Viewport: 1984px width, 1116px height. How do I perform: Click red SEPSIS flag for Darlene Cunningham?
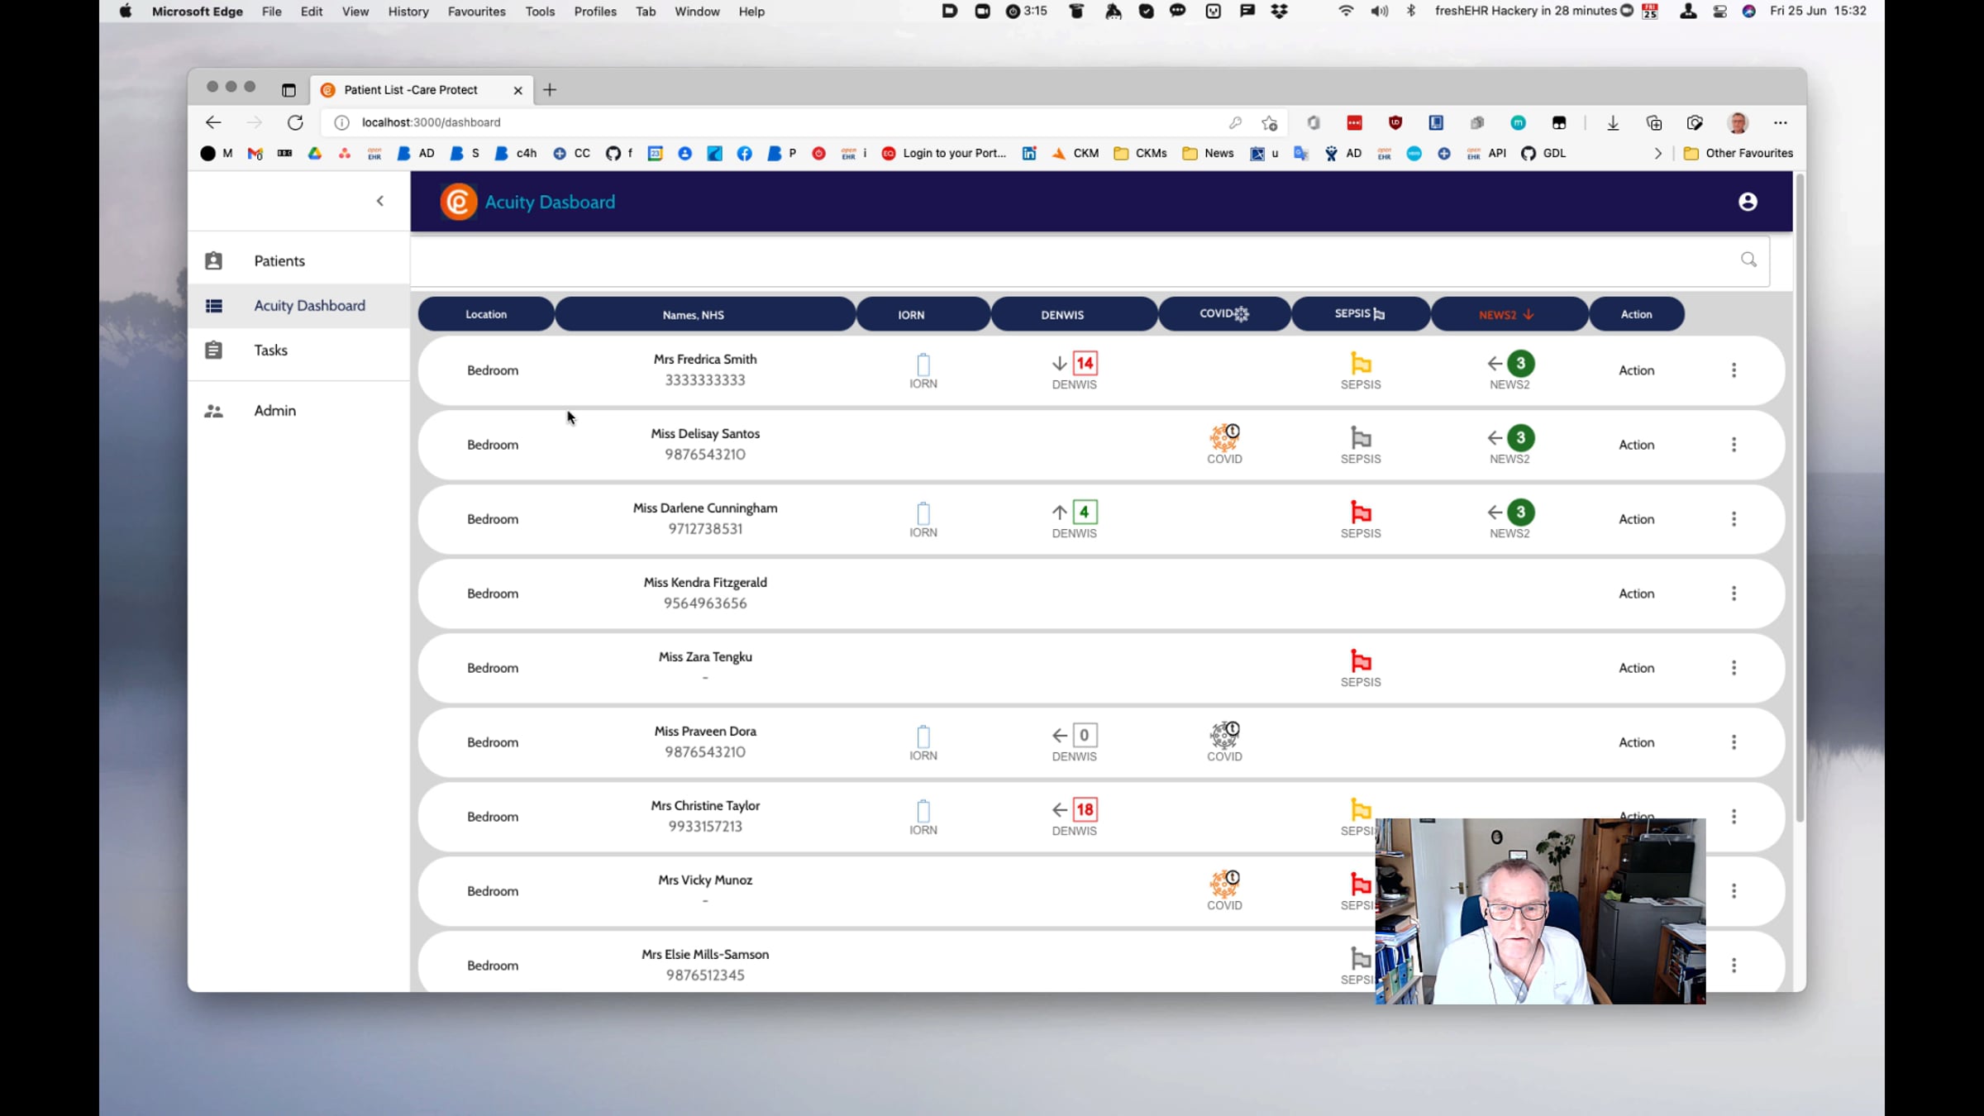coord(1361,513)
